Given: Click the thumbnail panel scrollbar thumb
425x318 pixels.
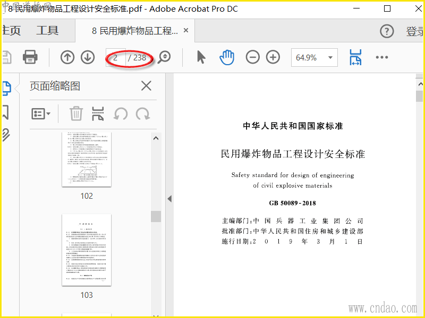Looking at the screenshot, I should click(156, 216).
